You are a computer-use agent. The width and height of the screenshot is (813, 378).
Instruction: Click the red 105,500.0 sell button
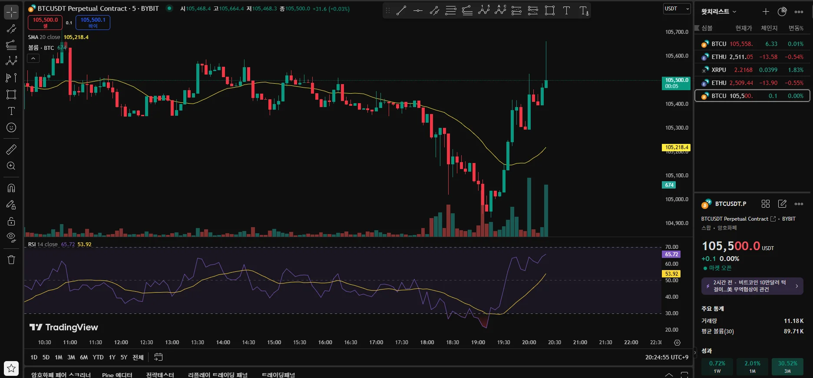click(x=45, y=23)
